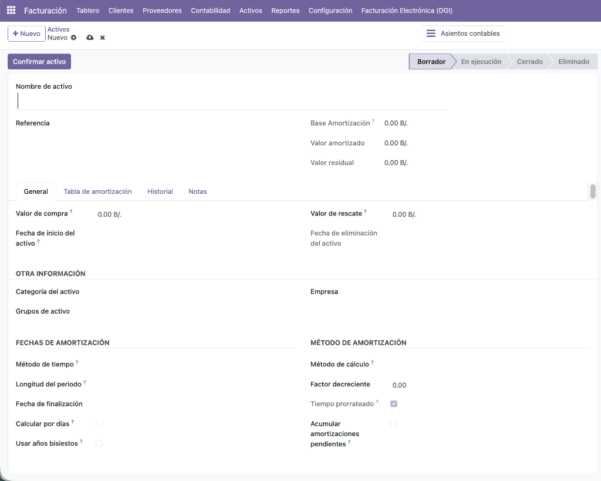This screenshot has height=481, width=601.
Task: Open Empresa dropdown field
Action: [491, 292]
